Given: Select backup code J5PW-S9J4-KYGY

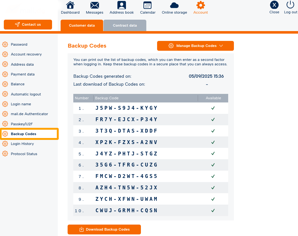Looking at the screenshot, I should (x=126, y=108).
